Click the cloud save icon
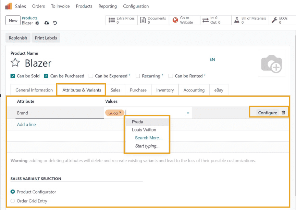Screen dimensions: 296x210 coord(47,23)
